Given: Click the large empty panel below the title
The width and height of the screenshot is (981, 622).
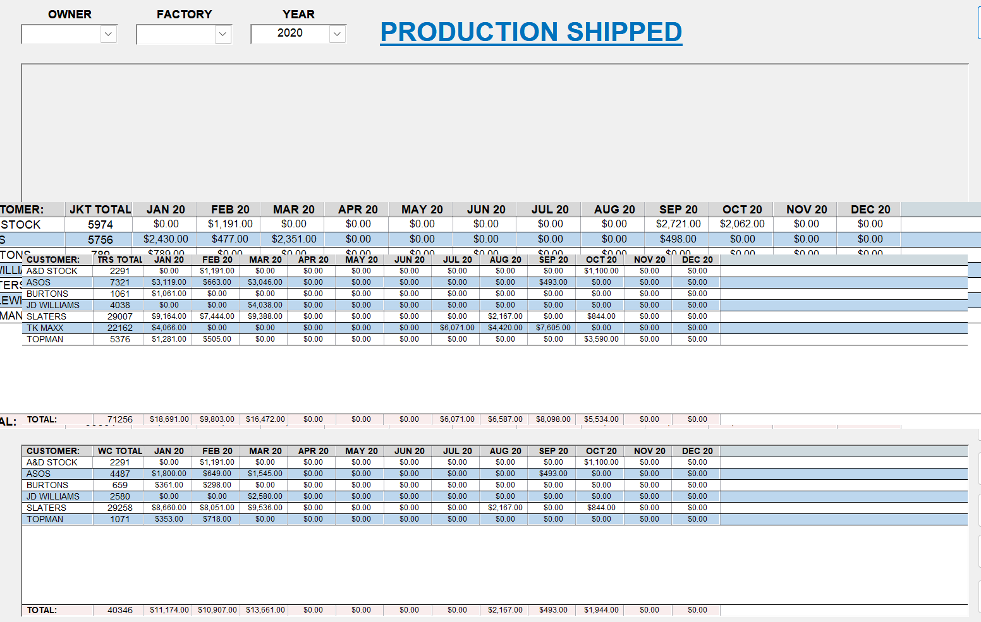Looking at the screenshot, I should (x=494, y=133).
